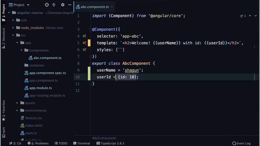Close the abc.component.ts tab
This screenshot has width=260, height=146.
[112, 7]
